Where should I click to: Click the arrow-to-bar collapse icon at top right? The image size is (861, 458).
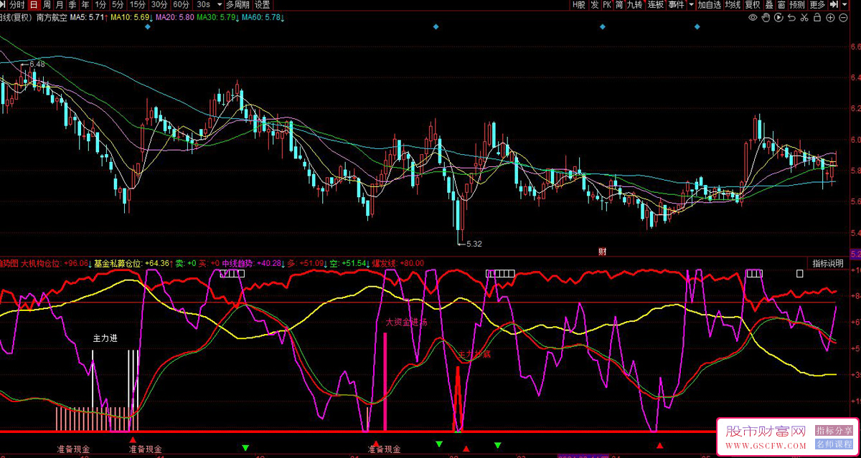pyautogui.click(x=834, y=4)
